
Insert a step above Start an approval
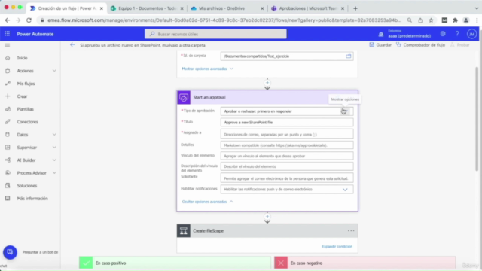267,83
